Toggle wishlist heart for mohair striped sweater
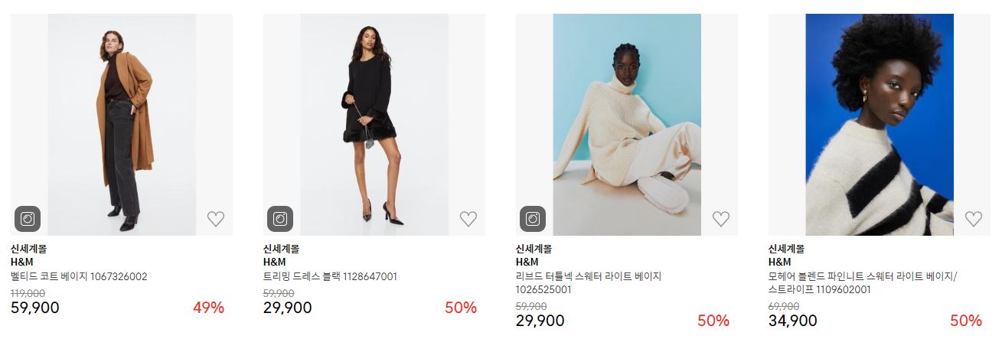The height and width of the screenshot is (349, 1002). (974, 219)
